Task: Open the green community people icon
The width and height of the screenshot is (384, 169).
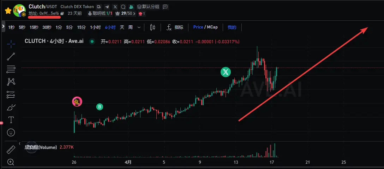Action: pos(132,7)
